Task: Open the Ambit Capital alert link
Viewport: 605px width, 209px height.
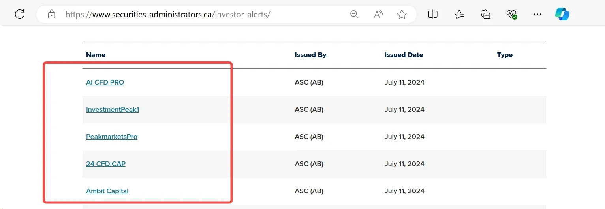Action: pyautogui.click(x=107, y=191)
